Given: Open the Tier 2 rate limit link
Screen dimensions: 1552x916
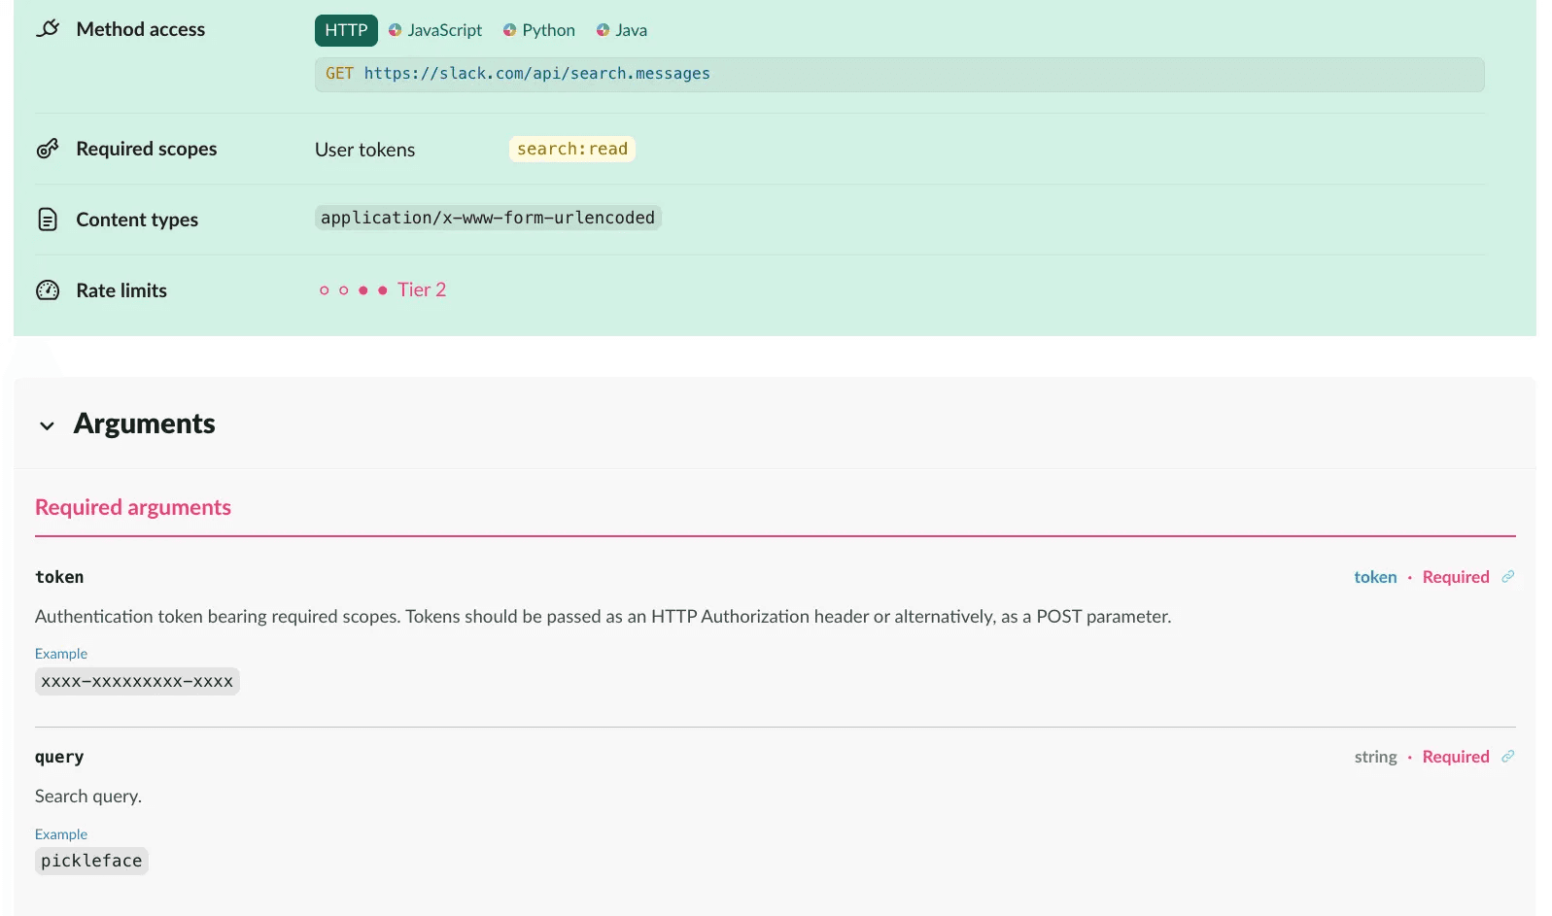Looking at the screenshot, I should [x=422, y=289].
